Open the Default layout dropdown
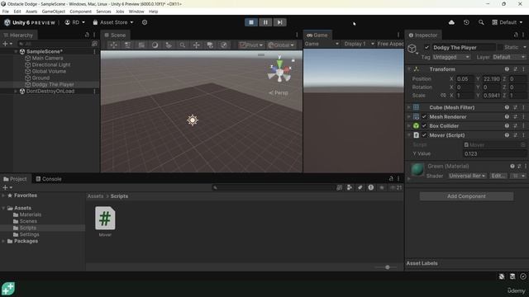 pos(507,22)
